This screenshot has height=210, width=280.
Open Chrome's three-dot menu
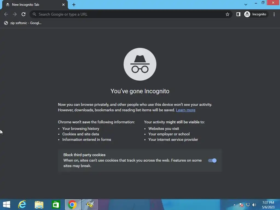274,14
